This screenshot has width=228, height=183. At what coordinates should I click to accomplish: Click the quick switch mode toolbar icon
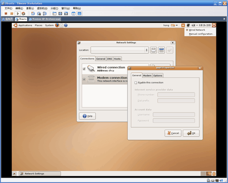coord(66,14)
